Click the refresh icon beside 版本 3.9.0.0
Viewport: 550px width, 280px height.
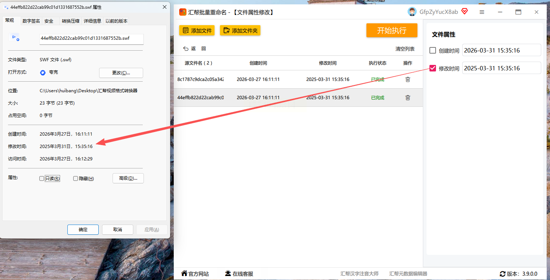point(503,274)
